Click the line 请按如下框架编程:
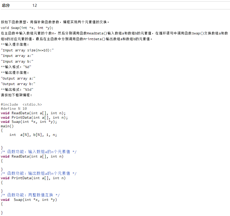The image size is (230, 216). pos(16,95)
